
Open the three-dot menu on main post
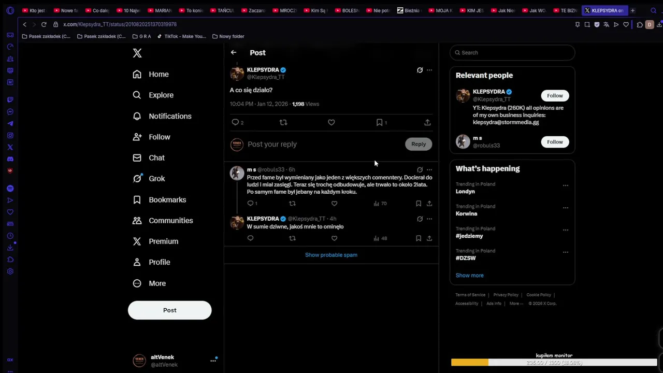(429, 70)
